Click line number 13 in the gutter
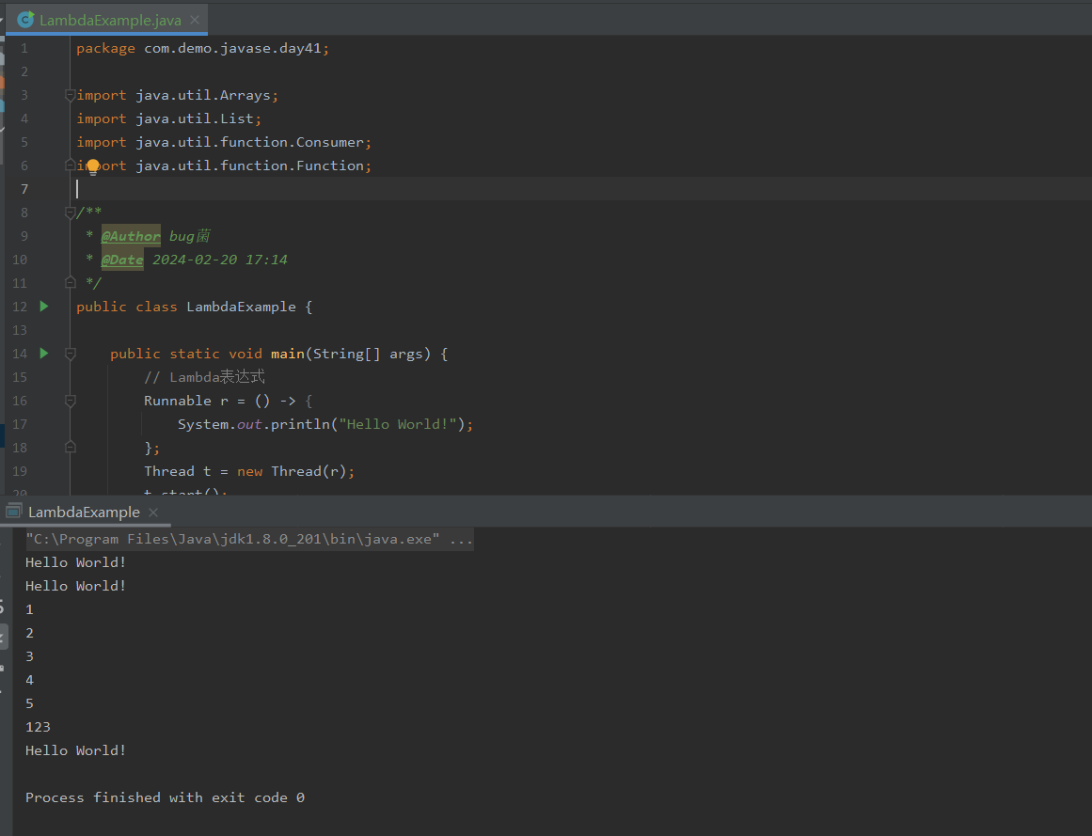This screenshot has width=1092, height=836. point(20,330)
